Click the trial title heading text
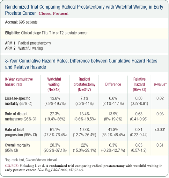Viewport: 169px width, 178px height. [x=84, y=10]
